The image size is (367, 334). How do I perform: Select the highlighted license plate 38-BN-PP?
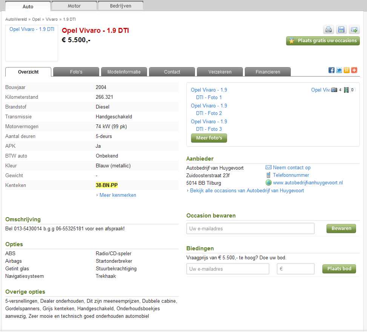107,185
